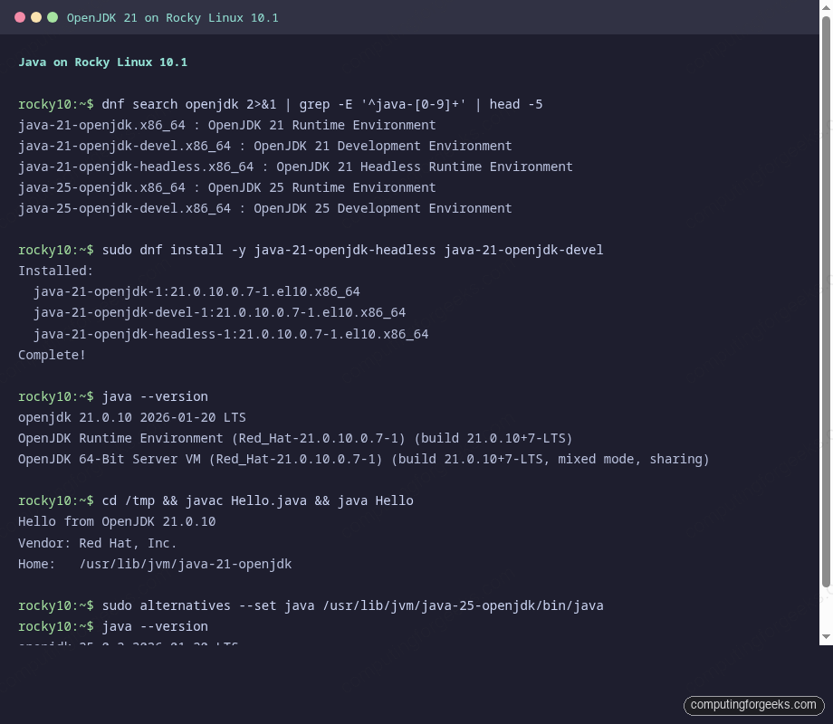This screenshot has width=833, height=724.
Task: Select 'java-21-openjdk-devel-1:21.0.10.0.7-1.el10.x86_64' package line
Action: click(220, 312)
